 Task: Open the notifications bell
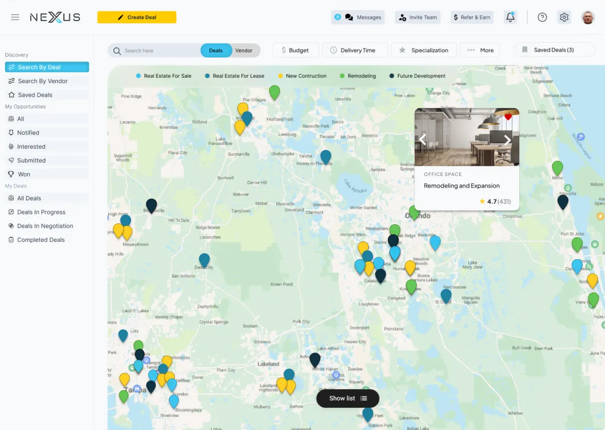[510, 17]
